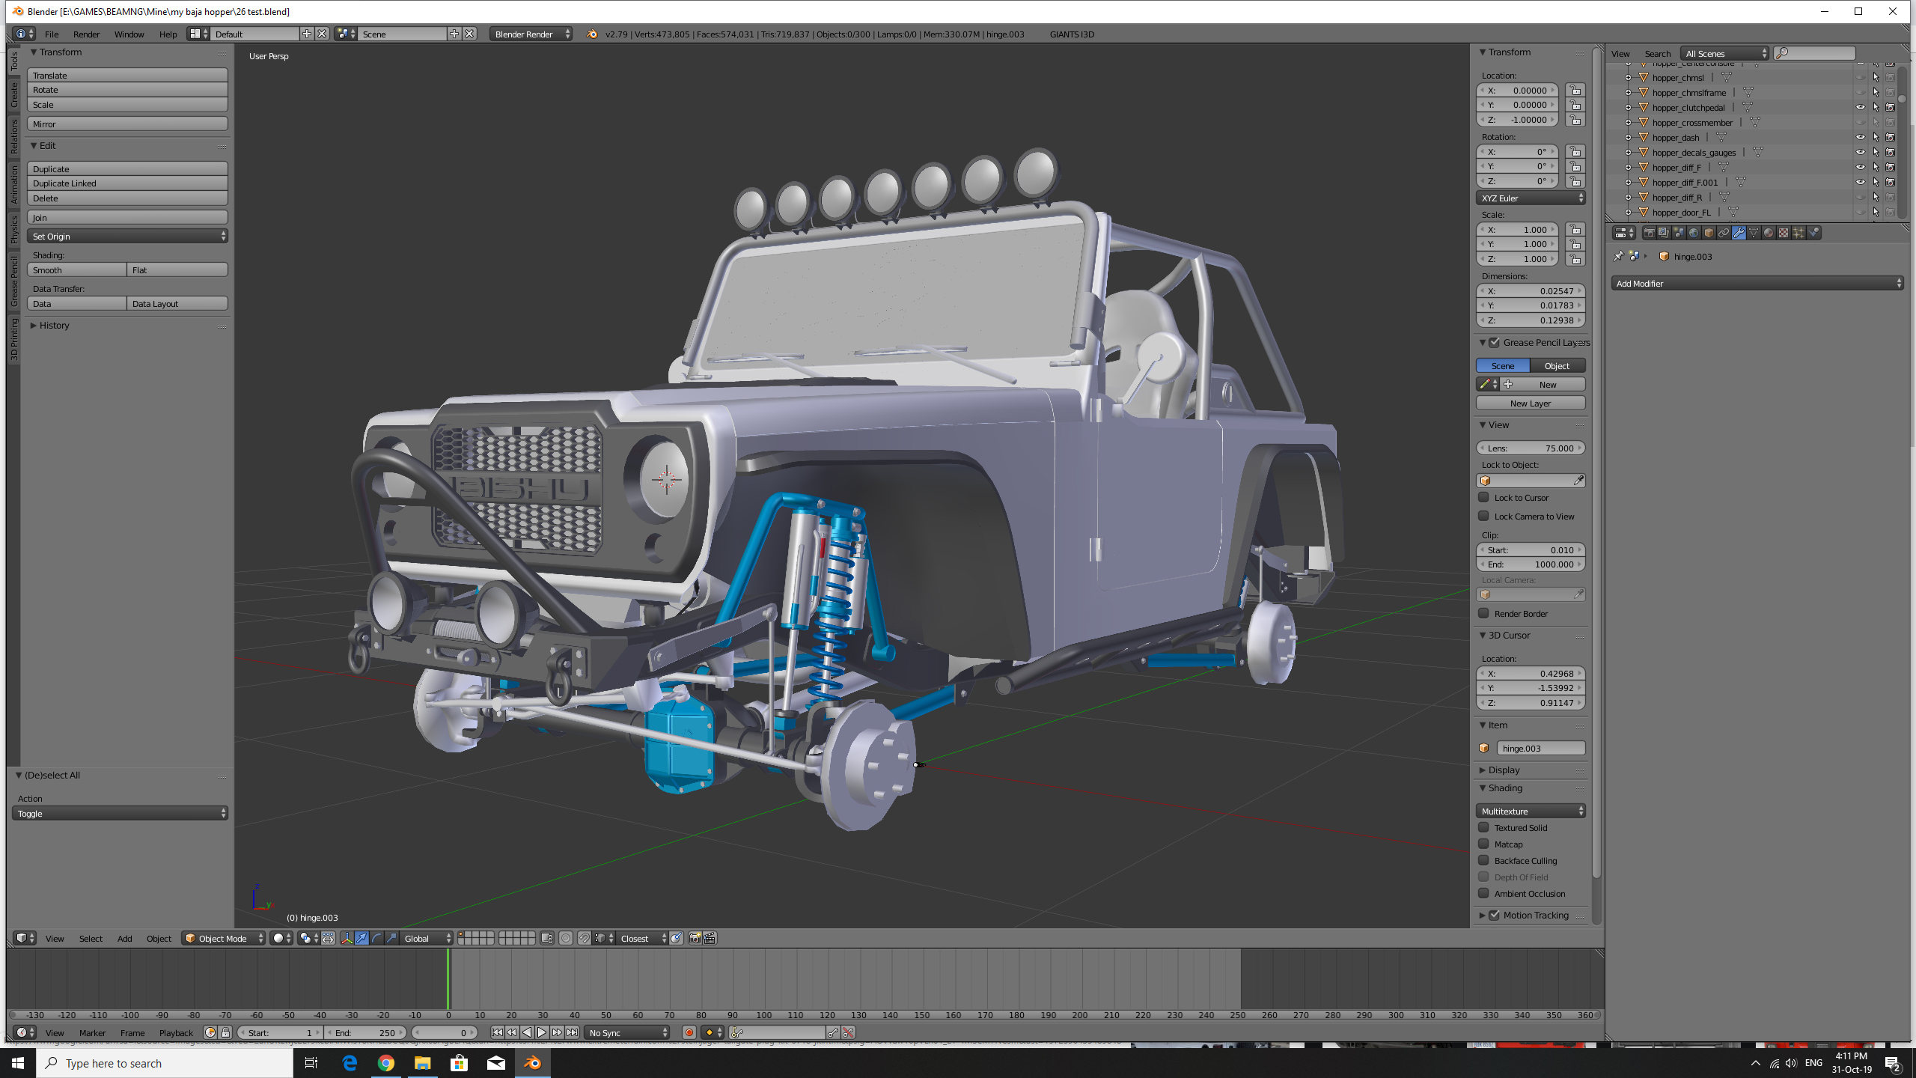Screen dimensions: 1916x1078
Task: Open the Render menu
Action: pyautogui.click(x=86, y=34)
